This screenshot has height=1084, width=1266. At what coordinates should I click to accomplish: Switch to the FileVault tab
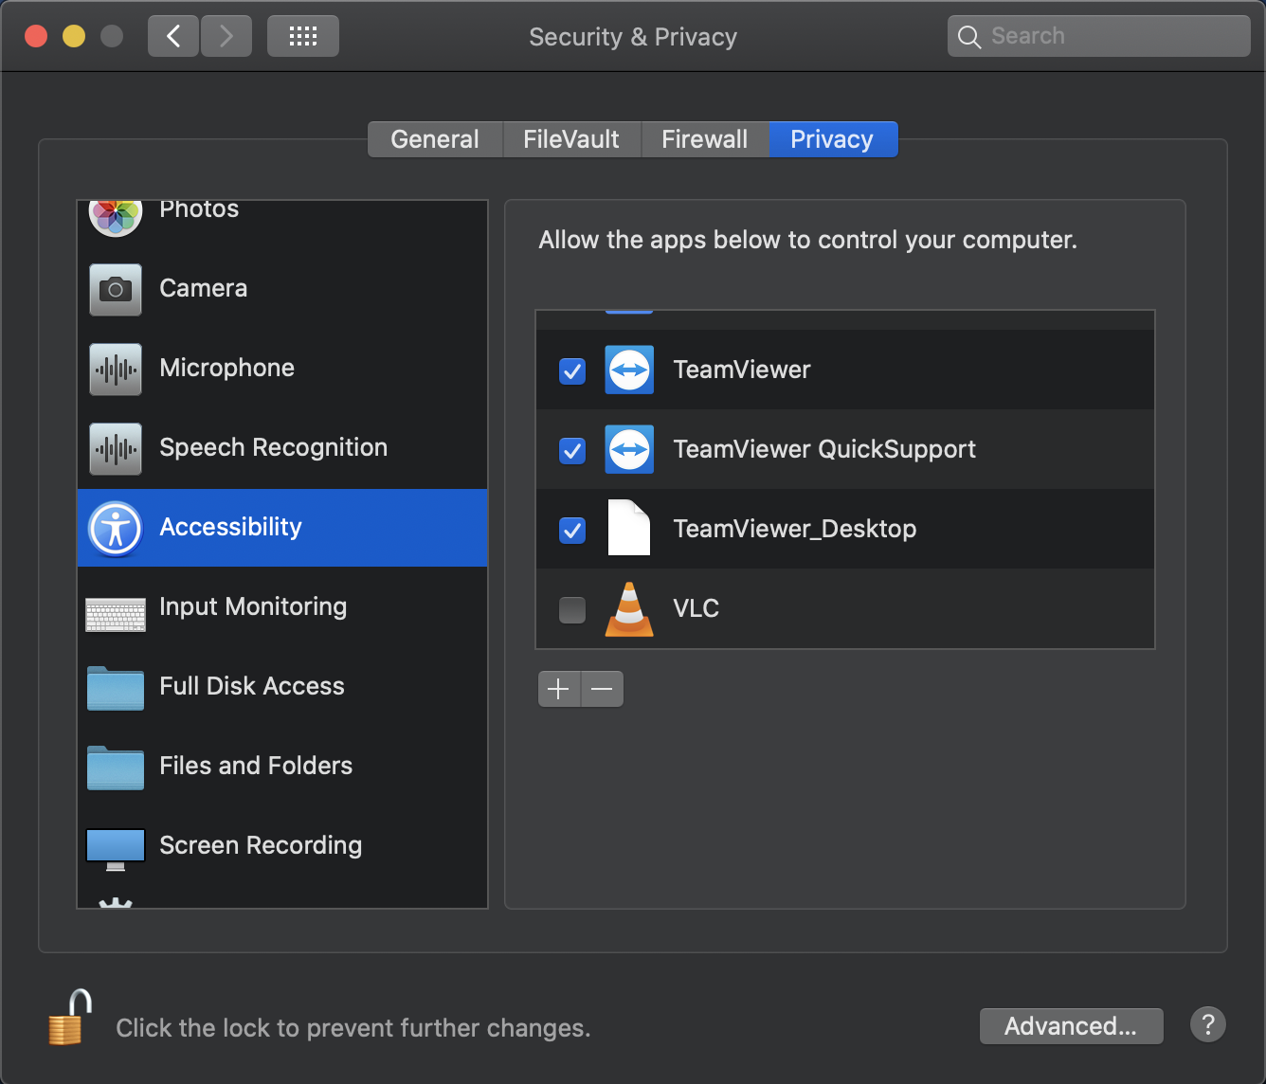coord(571,139)
